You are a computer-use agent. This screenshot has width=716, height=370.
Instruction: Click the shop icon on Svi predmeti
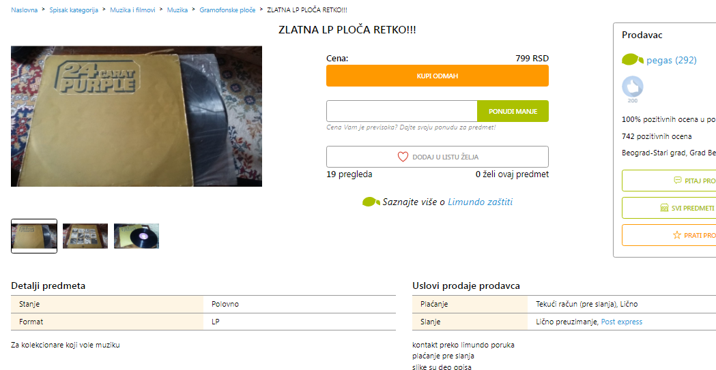pyautogui.click(x=664, y=208)
